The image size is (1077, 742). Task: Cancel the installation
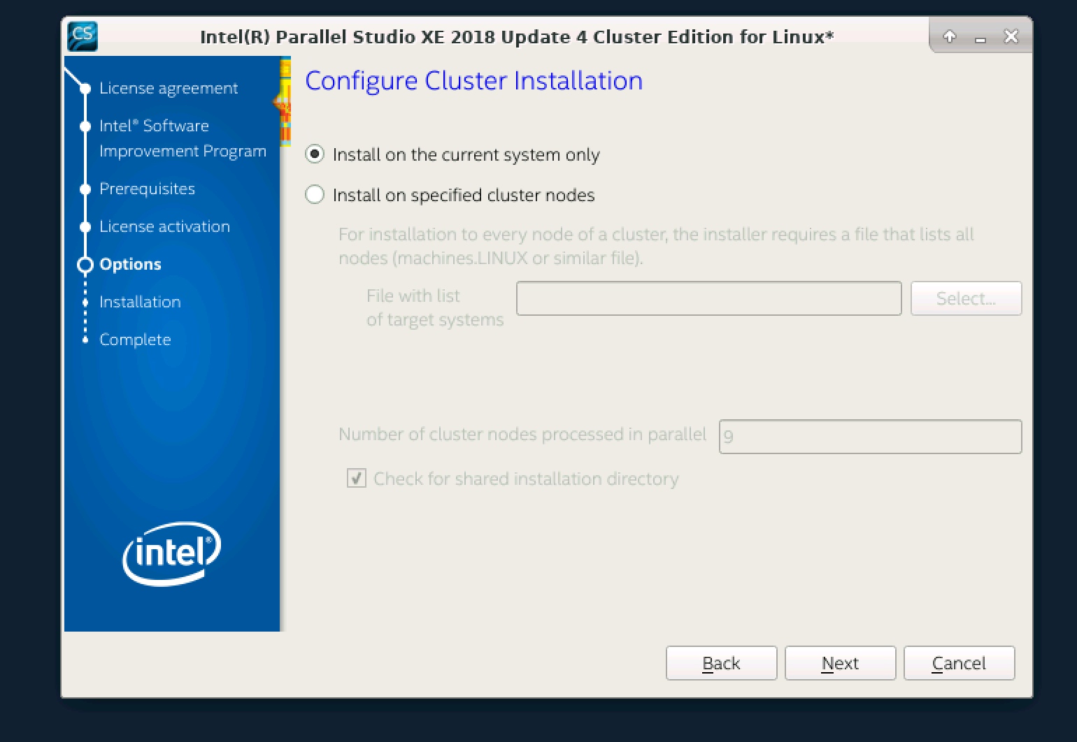point(959,663)
